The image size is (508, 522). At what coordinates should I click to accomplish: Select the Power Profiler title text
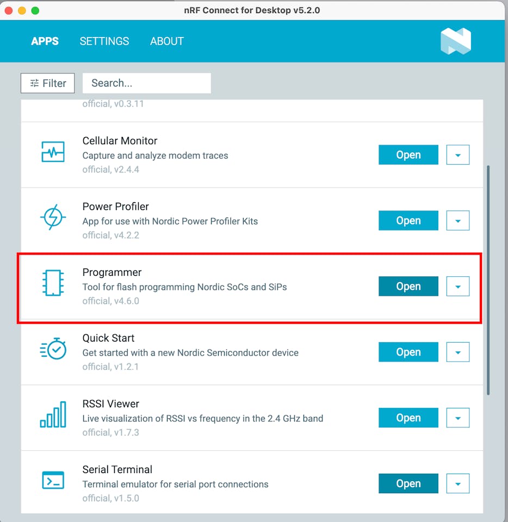coord(115,207)
